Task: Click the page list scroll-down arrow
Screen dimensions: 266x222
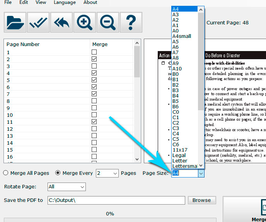Action: [137, 159]
